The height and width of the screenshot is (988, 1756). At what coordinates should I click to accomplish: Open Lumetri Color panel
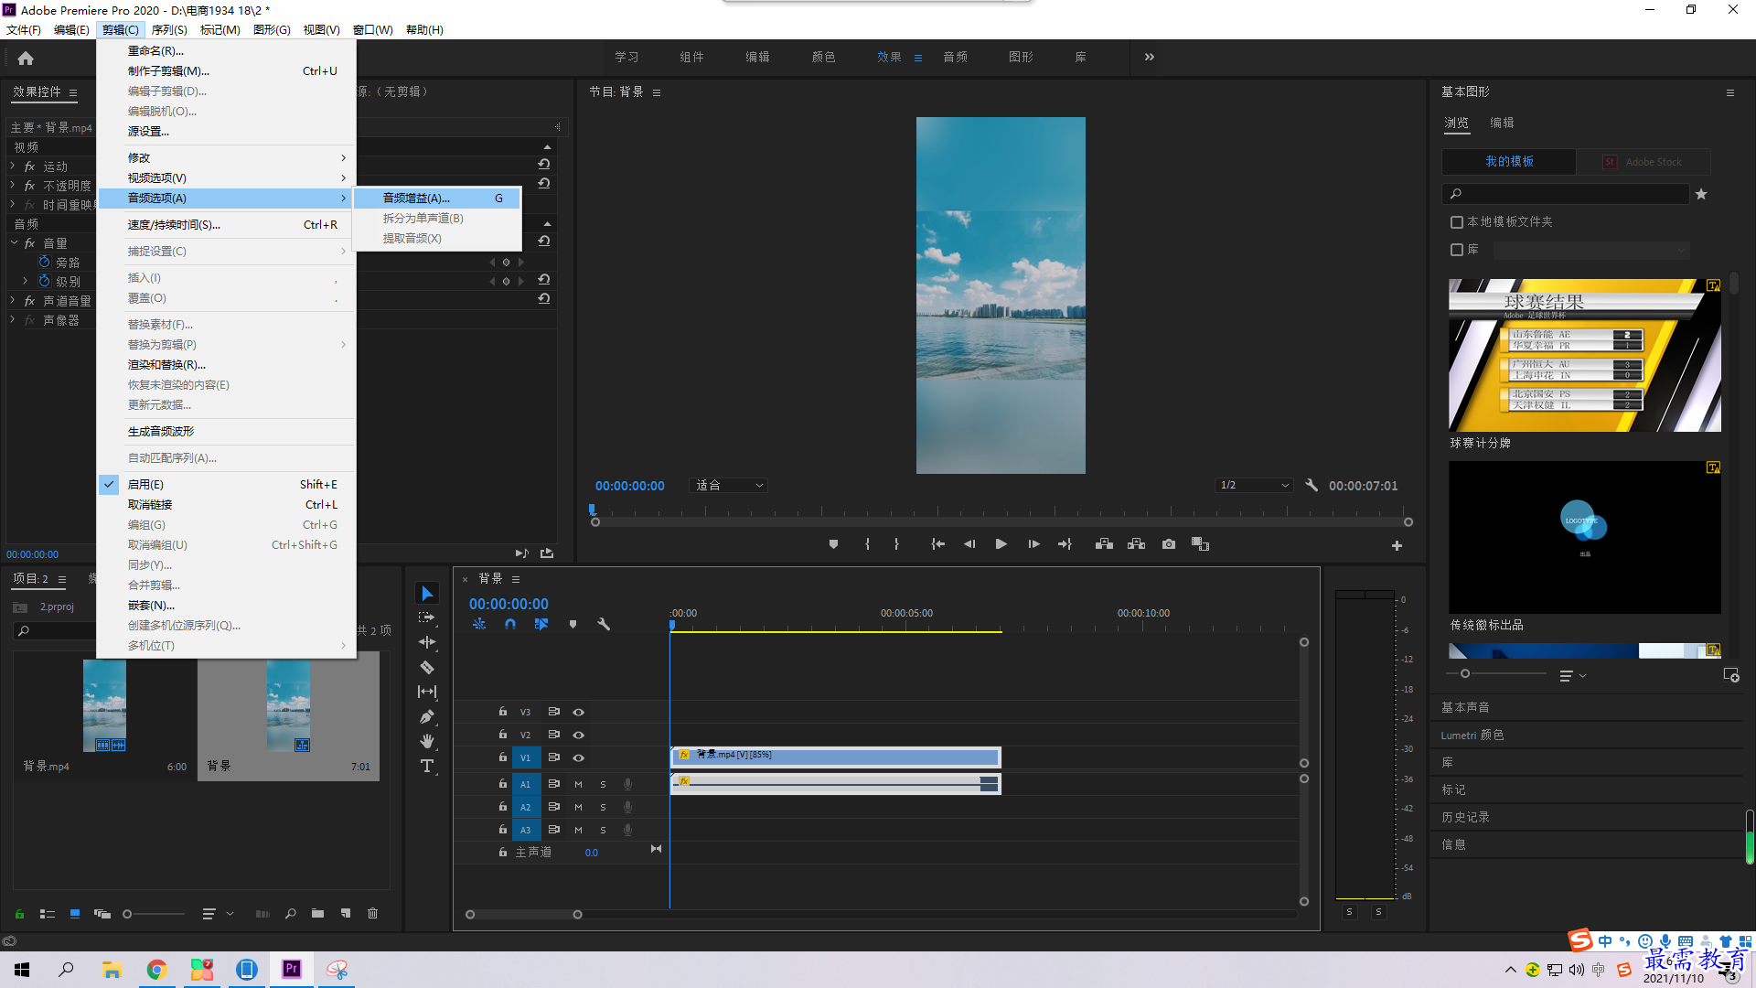[x=1472, y=735]
